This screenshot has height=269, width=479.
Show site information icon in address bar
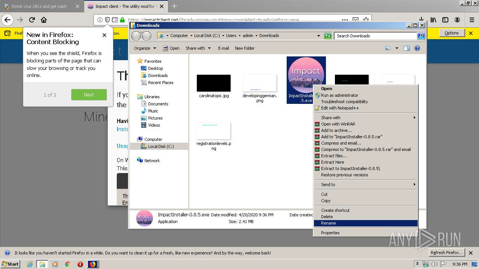click(100, 20)
